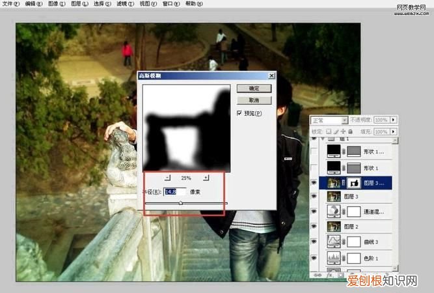
Task: Click the levels histogram icon of 色阶 1
Action: click(x=334, y=258)
